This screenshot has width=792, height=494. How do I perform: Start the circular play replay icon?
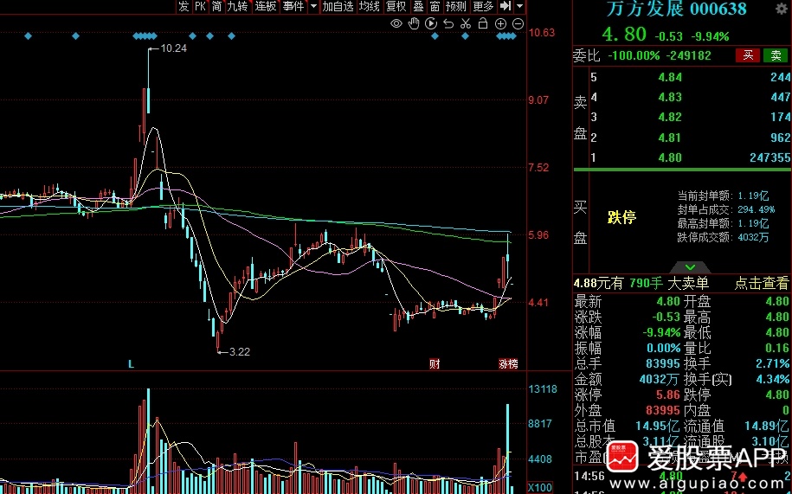(x=431, y=23)
